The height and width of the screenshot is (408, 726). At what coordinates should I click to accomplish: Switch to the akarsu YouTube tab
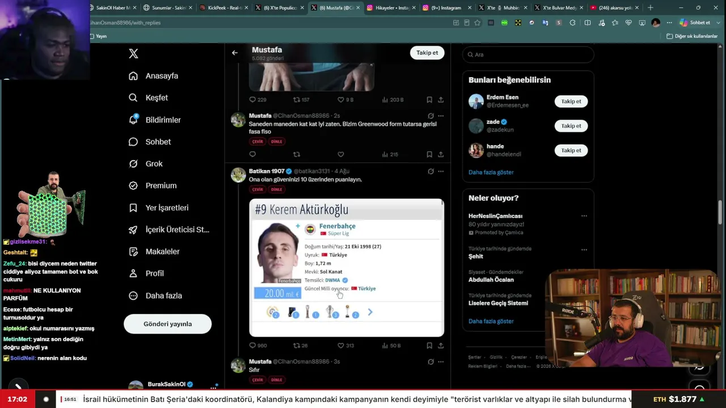(x=614, y=8)
